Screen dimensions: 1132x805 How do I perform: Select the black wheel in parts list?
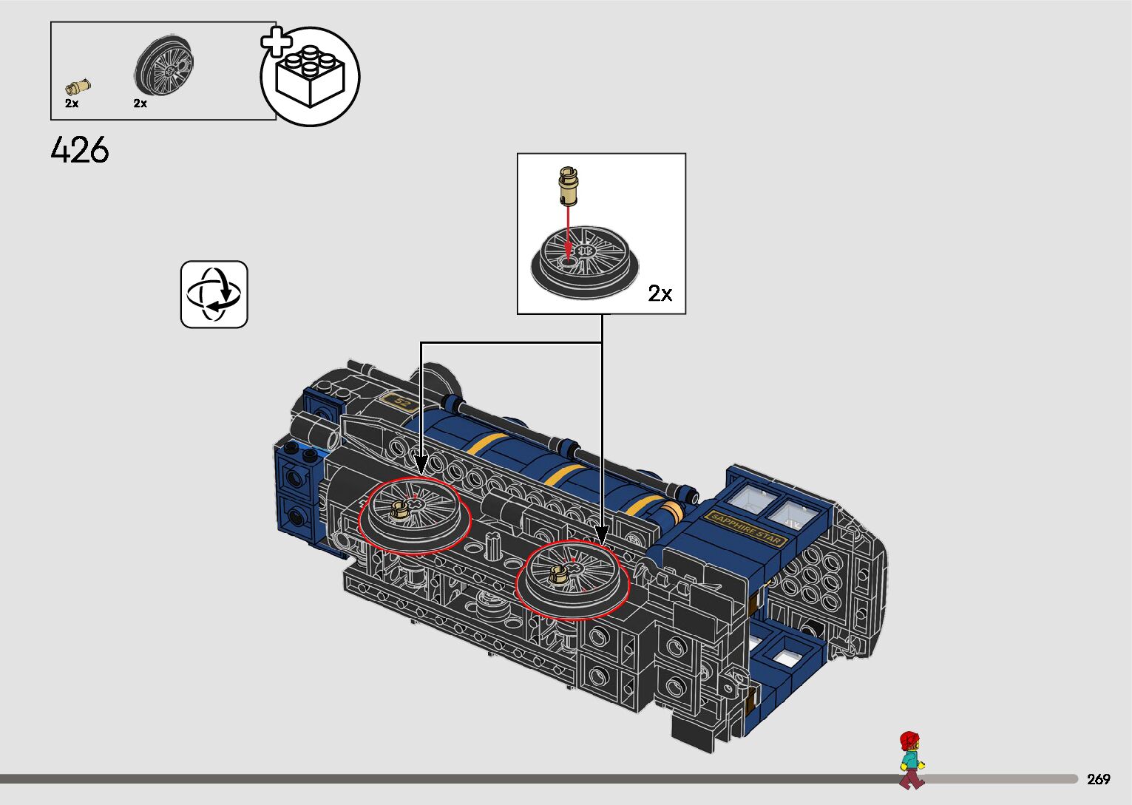pos(164,64)
